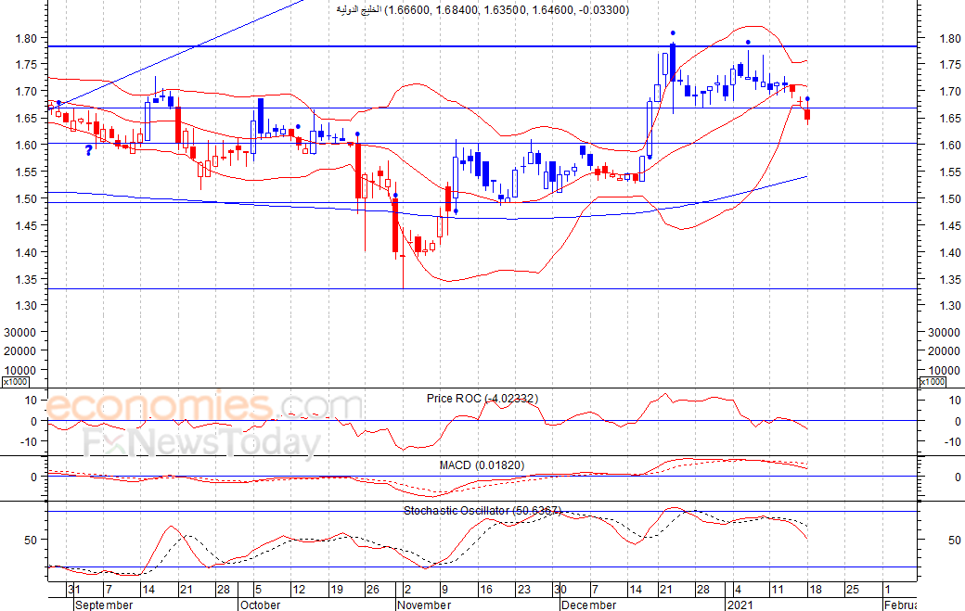The height and width of the screenshot is (611, 965).
Task: Click the Stochastic Oscillator (50.6367) label
Action: click(482, 511)
